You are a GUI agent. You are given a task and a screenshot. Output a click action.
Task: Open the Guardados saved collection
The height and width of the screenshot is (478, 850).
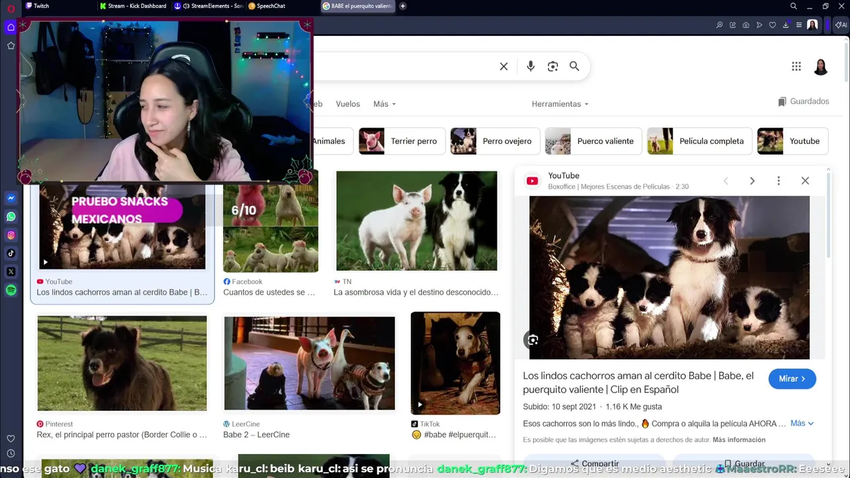pos(804,102)
